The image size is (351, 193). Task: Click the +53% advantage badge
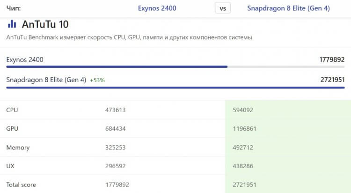(x=97, y=80)
